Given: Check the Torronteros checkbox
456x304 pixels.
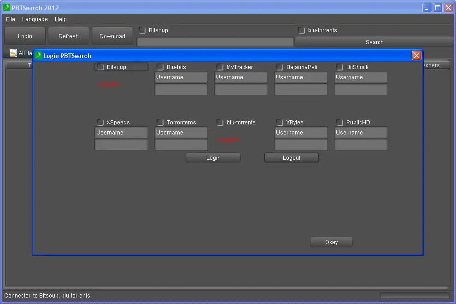Looking at the screenshot, I should coord(160,122).
